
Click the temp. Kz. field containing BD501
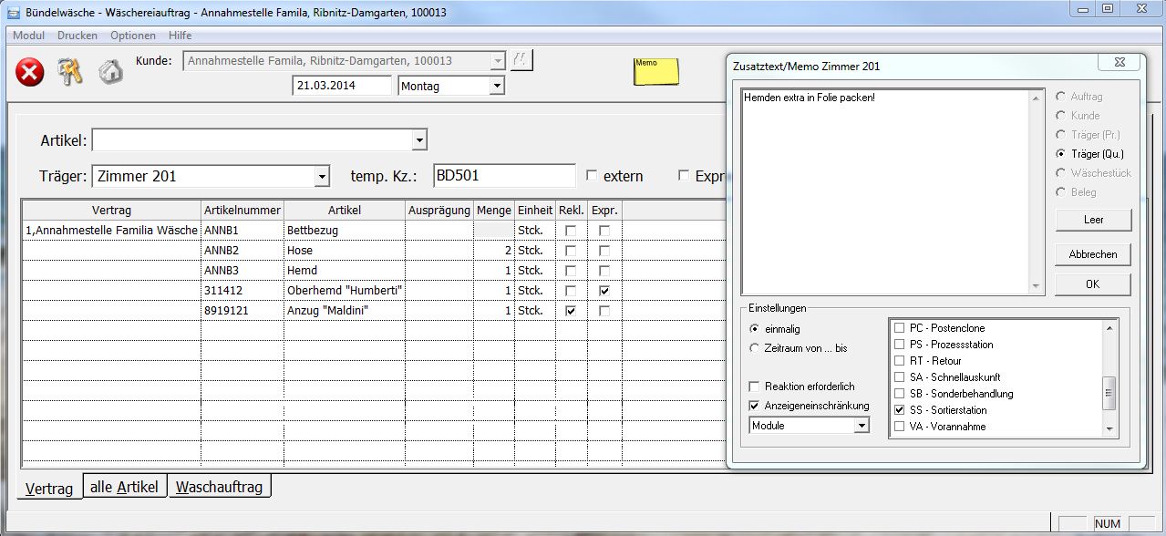tap(505, 176)
